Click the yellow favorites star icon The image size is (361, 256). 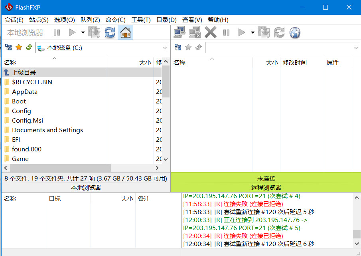(x=18, y=47)
